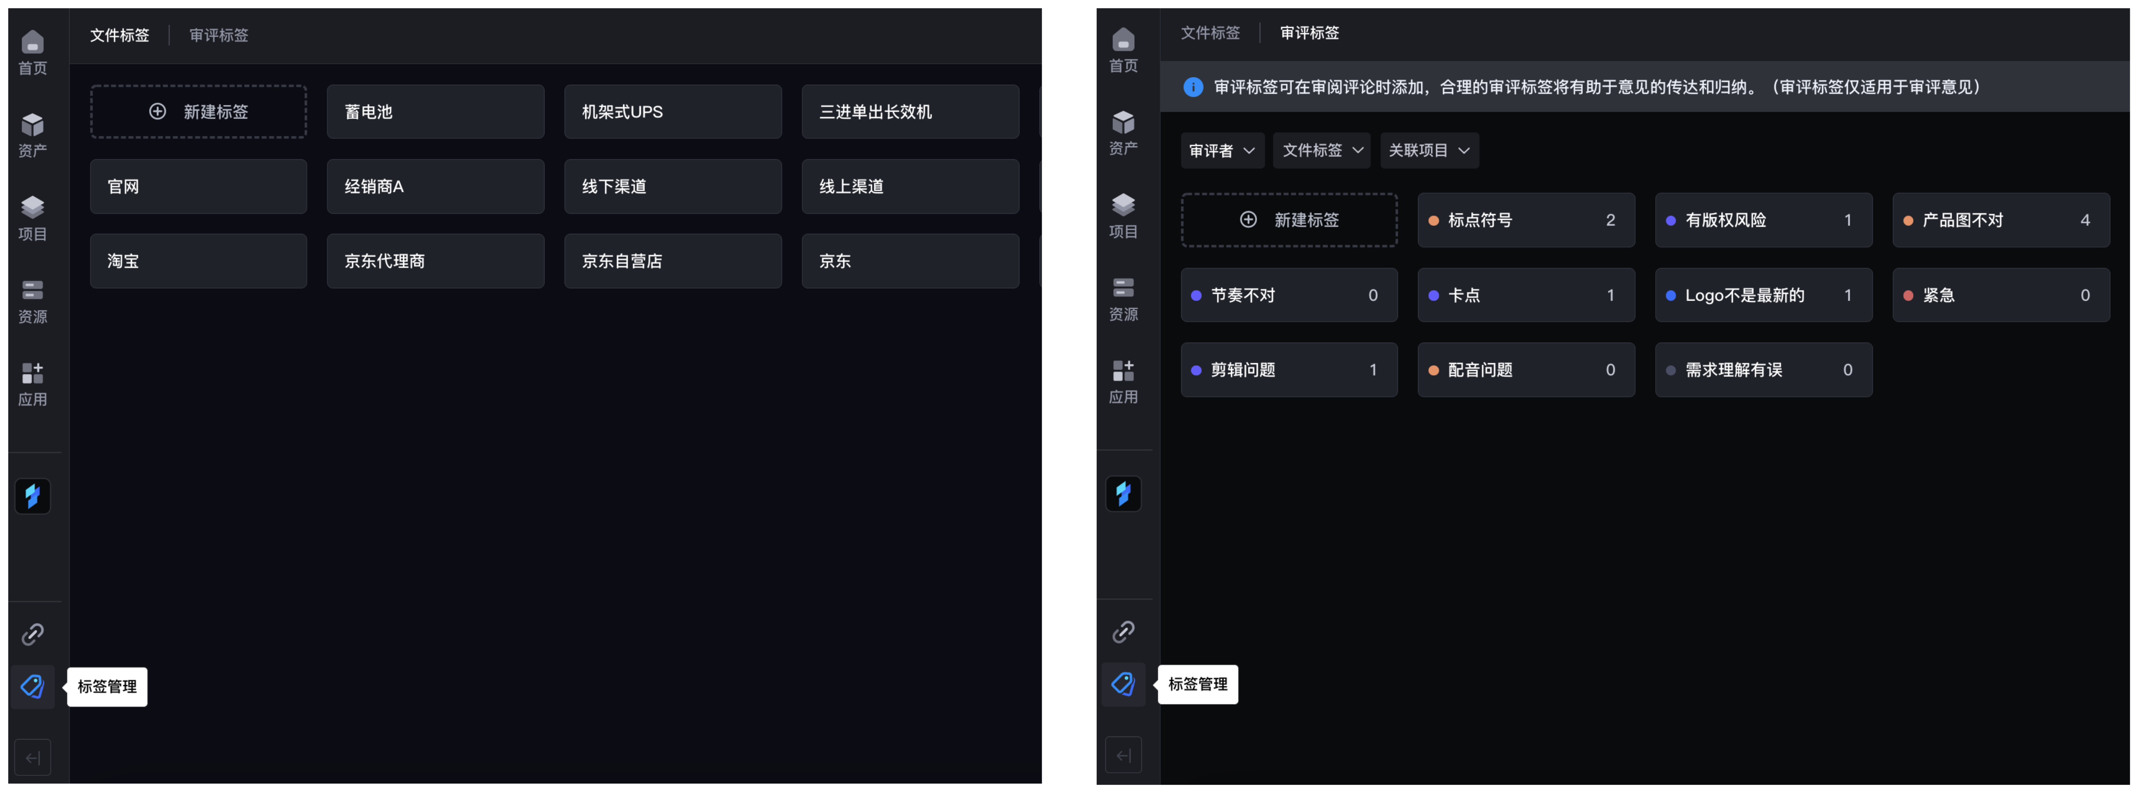Click 标签管理 tag icon in left window sidebar

[x=33, y=686]
